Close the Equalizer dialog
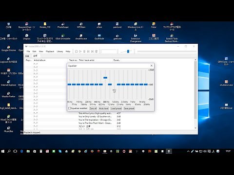 click(x=152, y=66)
